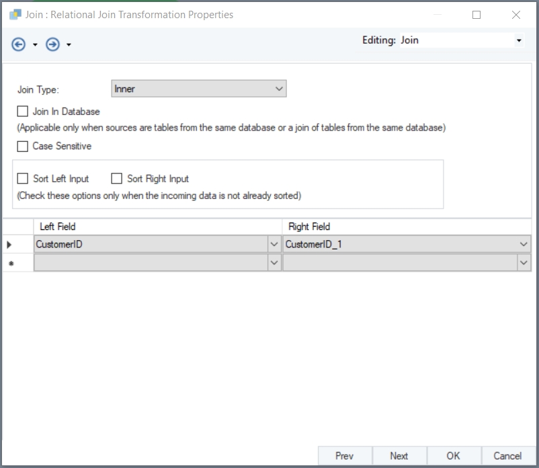Click the Join window title icon
Viewport: 539px width, 468px height.
[15, 15]
